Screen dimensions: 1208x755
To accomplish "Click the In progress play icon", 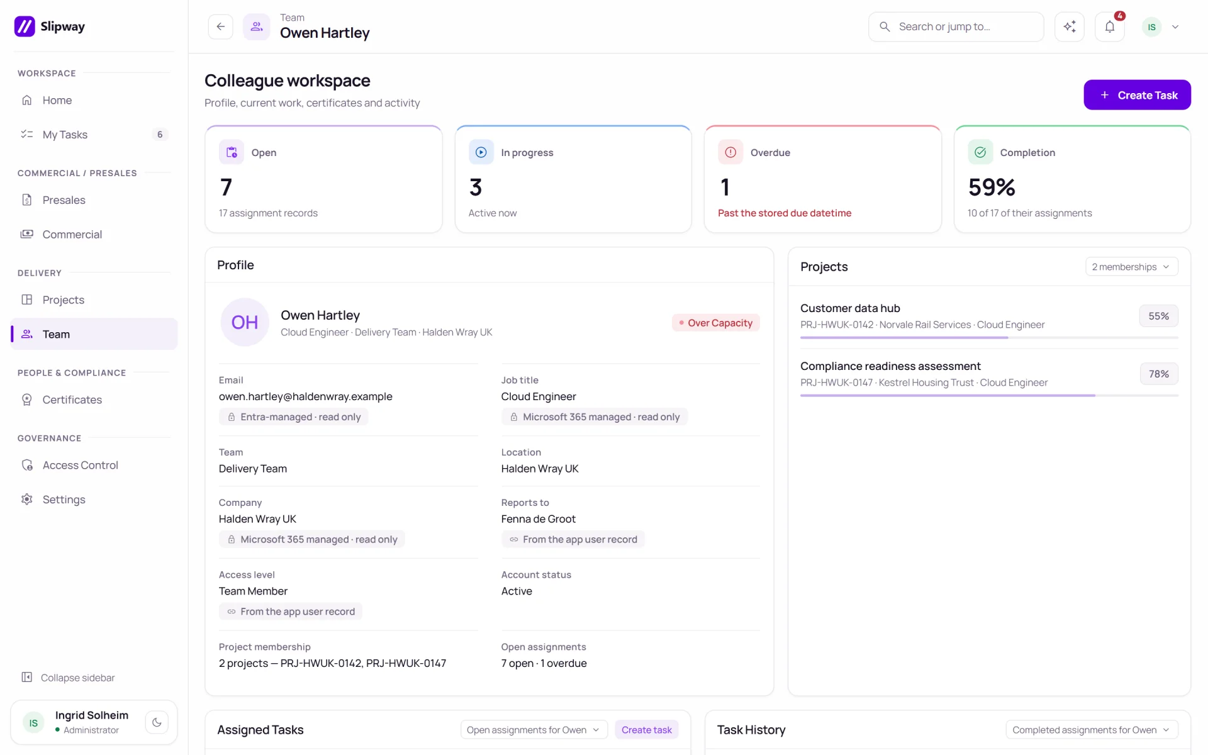I will pos(481,152).
